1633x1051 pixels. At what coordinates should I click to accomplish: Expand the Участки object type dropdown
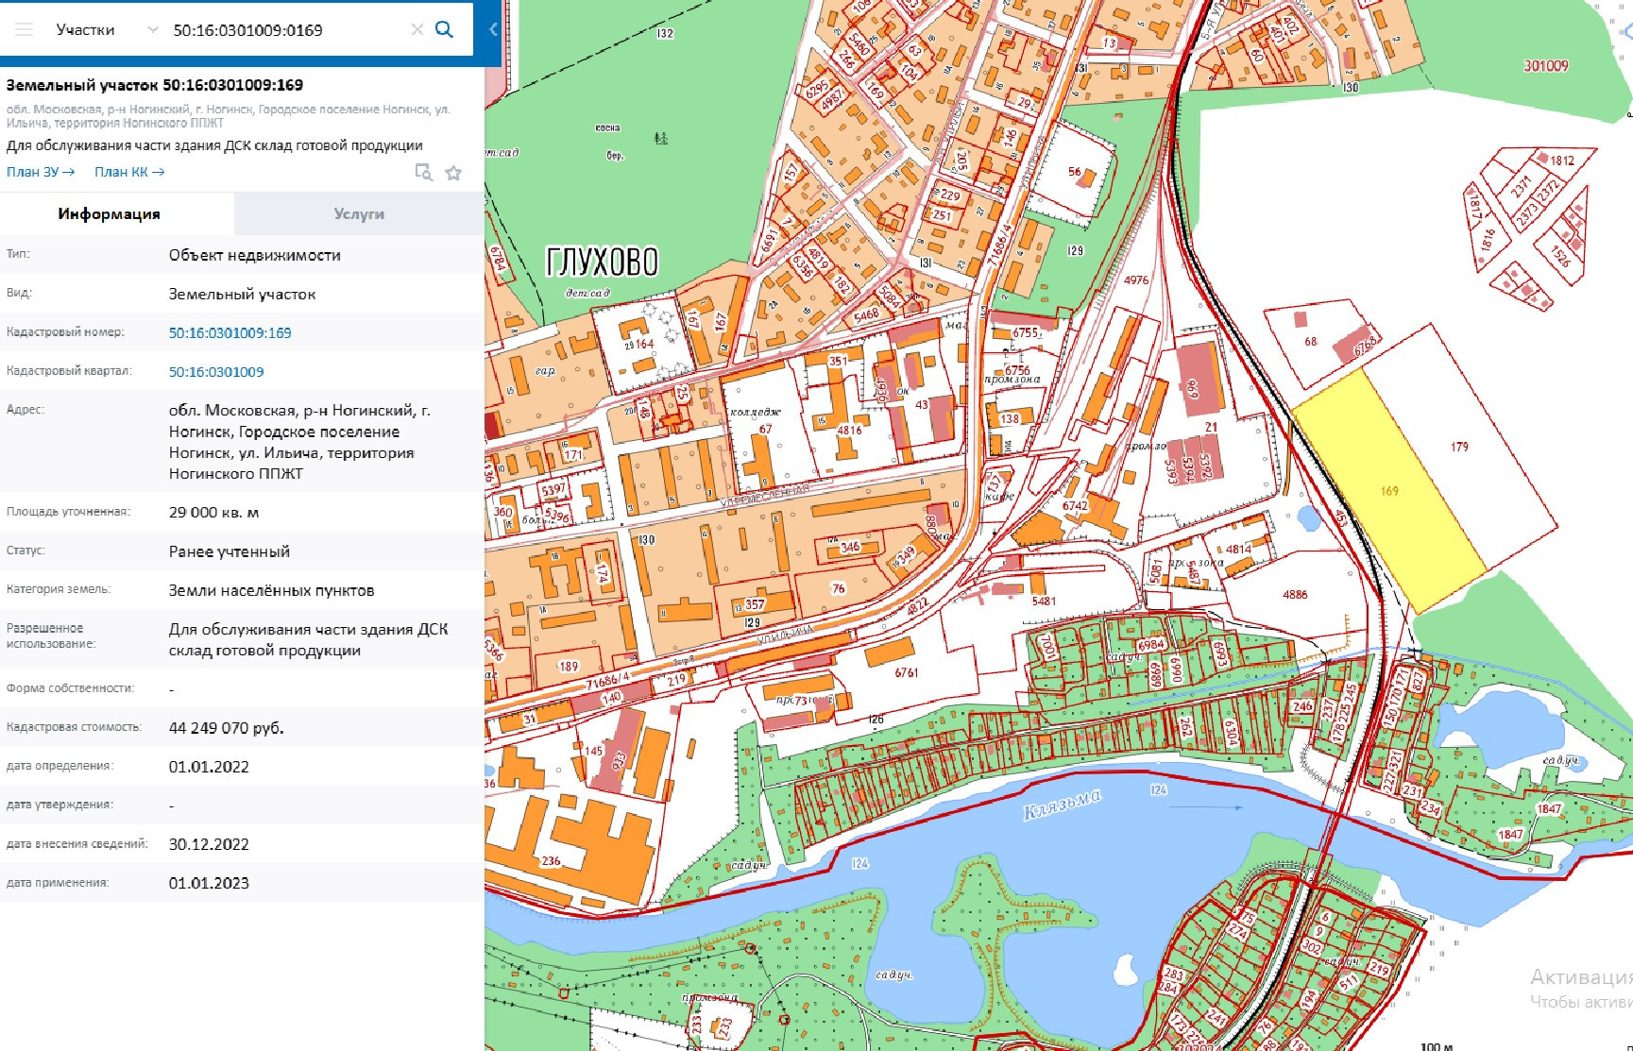click(85, 29)
